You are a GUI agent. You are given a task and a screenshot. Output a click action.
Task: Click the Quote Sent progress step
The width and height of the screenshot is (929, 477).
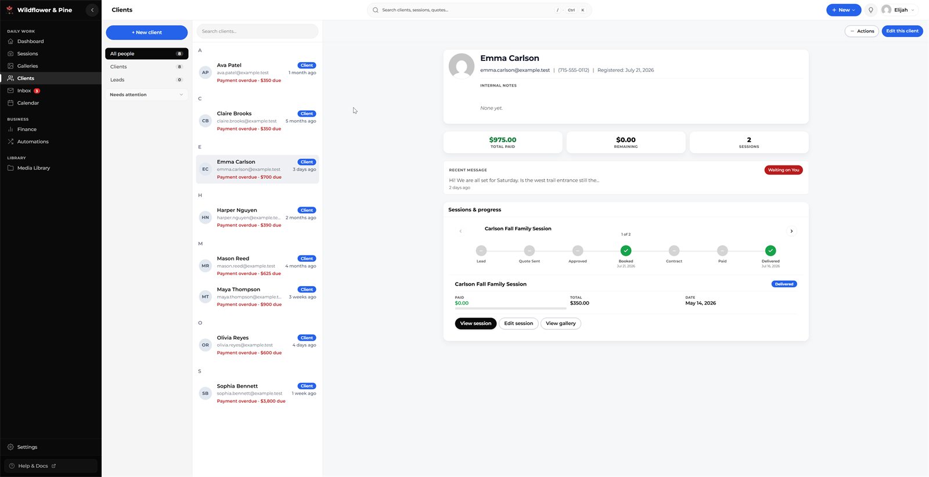coord(530,251)
